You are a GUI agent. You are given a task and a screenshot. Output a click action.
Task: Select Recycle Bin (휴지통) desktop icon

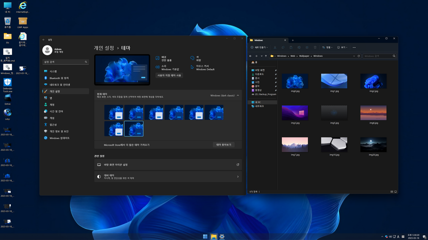click(7, 23)
